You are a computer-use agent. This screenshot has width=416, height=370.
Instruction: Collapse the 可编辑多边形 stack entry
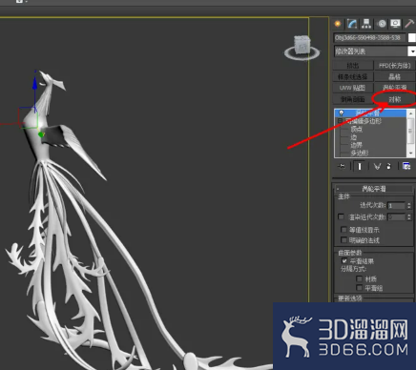[340, 121]
